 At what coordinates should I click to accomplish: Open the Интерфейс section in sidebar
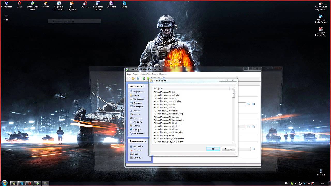pyautogui.click(x=137, y=107)
